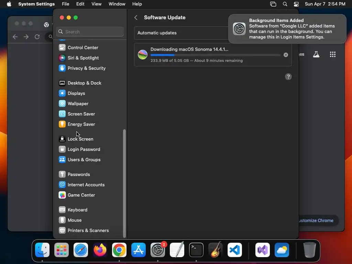Click the settings Search field
The width and height of the screenshot is (352, 264).
[x=90, y=32]
